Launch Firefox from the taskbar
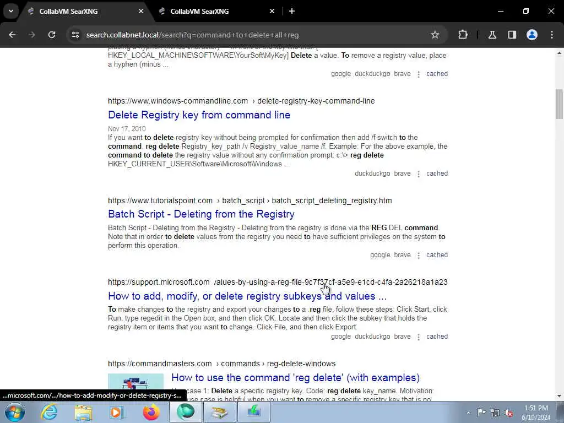This screenshot has width=564, height=423. [151, 412]
